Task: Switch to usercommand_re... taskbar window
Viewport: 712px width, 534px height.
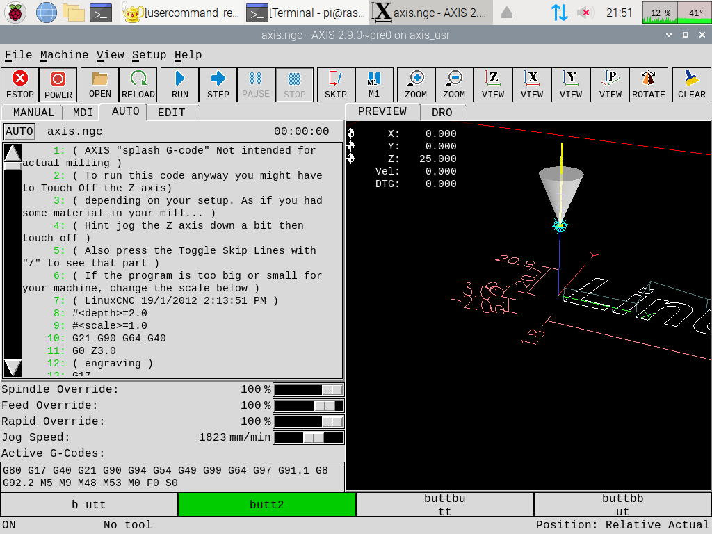Action: click(x=181, y=13)
